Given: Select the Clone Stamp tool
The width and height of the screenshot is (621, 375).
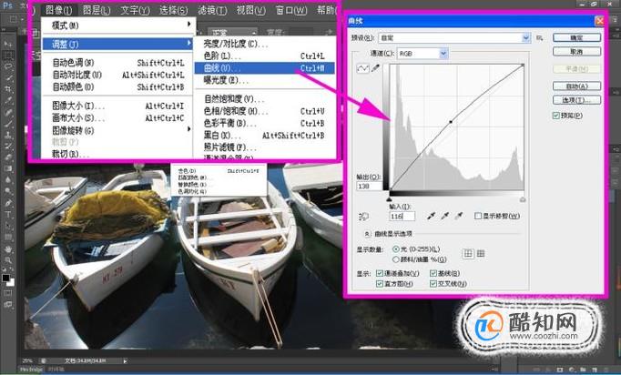Looking at the screenshot, I should tap(8, 135).
